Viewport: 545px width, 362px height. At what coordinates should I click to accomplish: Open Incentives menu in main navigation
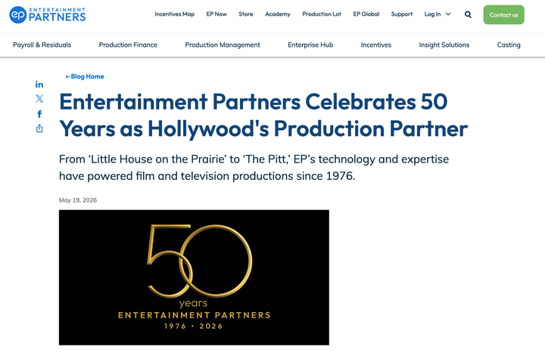tap(375, 45)
